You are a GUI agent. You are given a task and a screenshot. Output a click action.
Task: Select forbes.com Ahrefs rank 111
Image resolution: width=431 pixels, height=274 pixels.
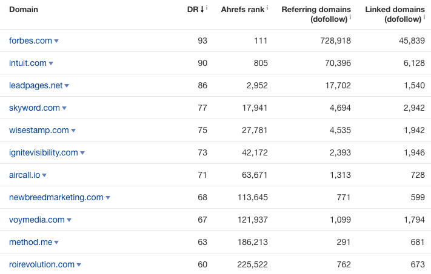click(261, 41)
